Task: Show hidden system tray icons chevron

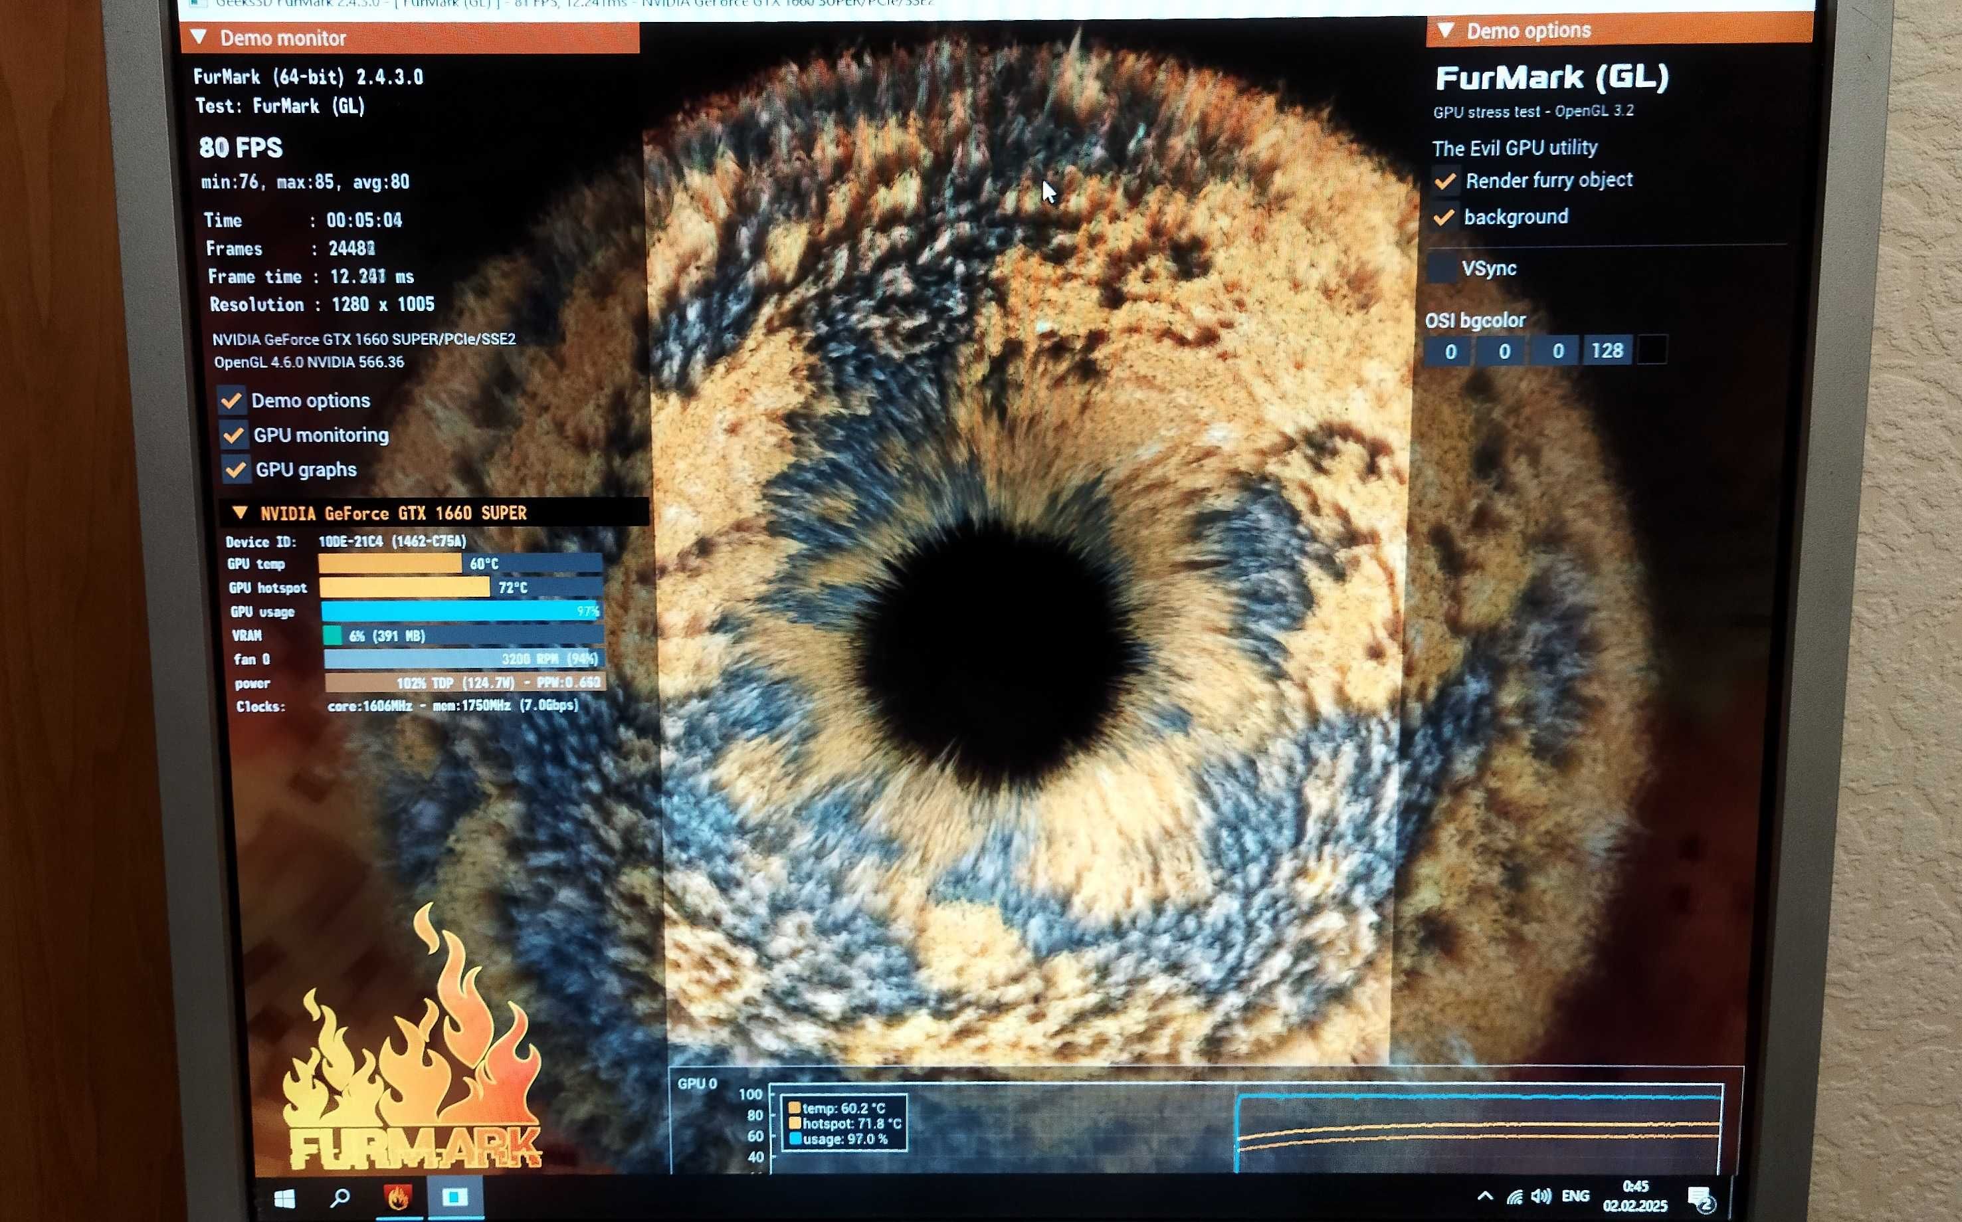Action: [x=1485, y=1196]
